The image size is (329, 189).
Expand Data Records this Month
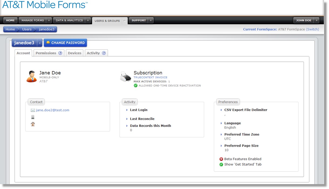pos(127,126)
